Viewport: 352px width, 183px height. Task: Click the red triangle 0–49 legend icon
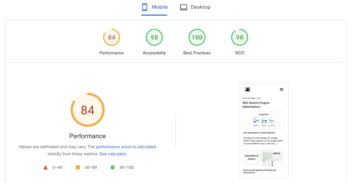tap(45, 168)
